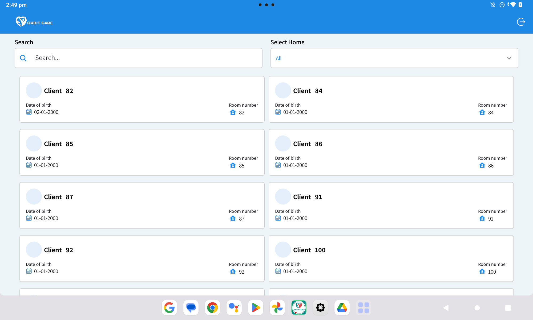Click the Search text field
533x320 pixels.
click(x=147, y=58)
